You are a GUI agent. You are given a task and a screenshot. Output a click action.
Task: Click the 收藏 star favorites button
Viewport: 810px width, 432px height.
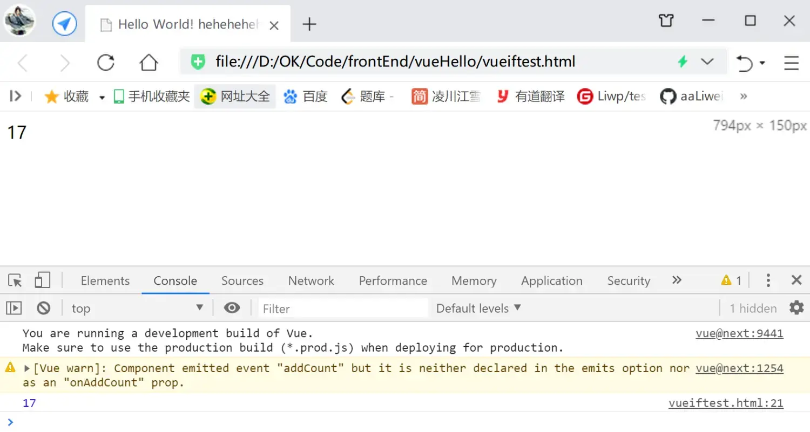[66, 97]
